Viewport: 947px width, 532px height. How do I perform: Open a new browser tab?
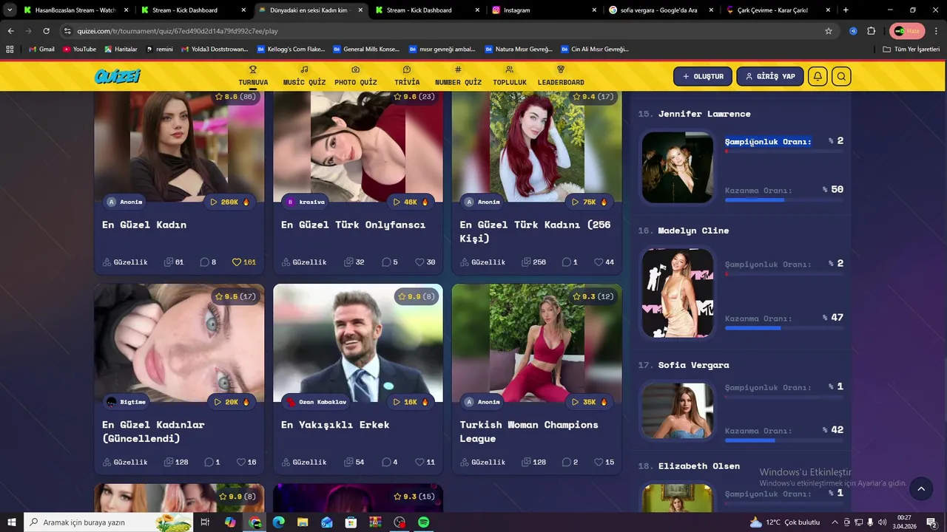(x=846, y=10)
